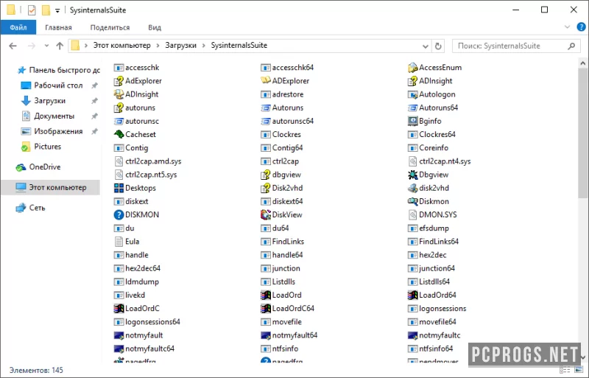
Task: Open Загрузки in the navigation pane
Action: (49, 101)
